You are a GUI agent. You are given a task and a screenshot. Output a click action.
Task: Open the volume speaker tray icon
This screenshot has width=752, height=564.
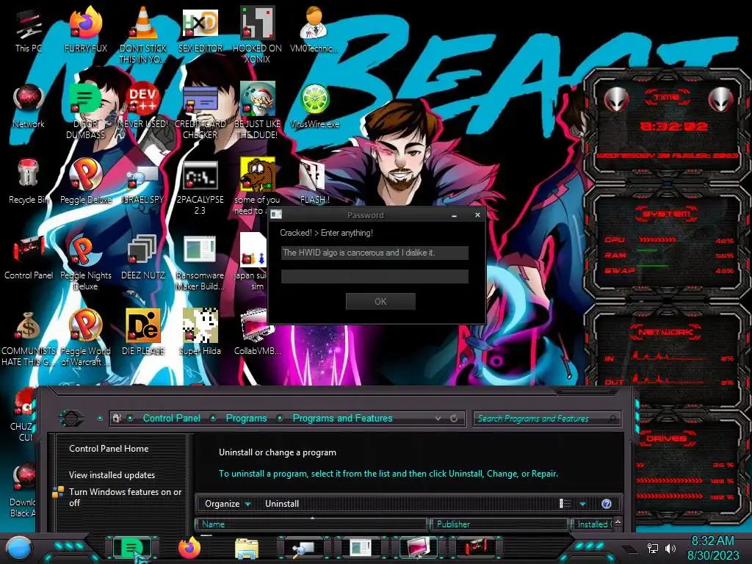point(670,548)
